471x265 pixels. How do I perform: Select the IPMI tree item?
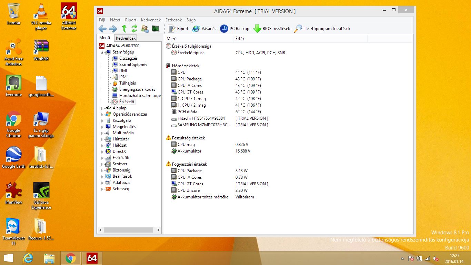point(123,77)
